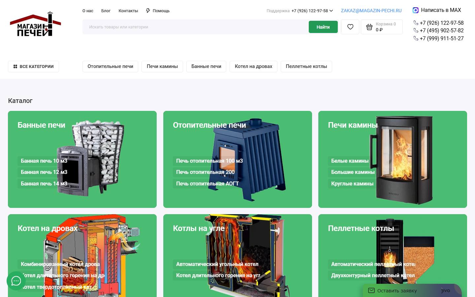The width and height of the screenshot is (475, 297).
Task: Open Автоматический угольный котел subcategory
Action: [217, 264]
